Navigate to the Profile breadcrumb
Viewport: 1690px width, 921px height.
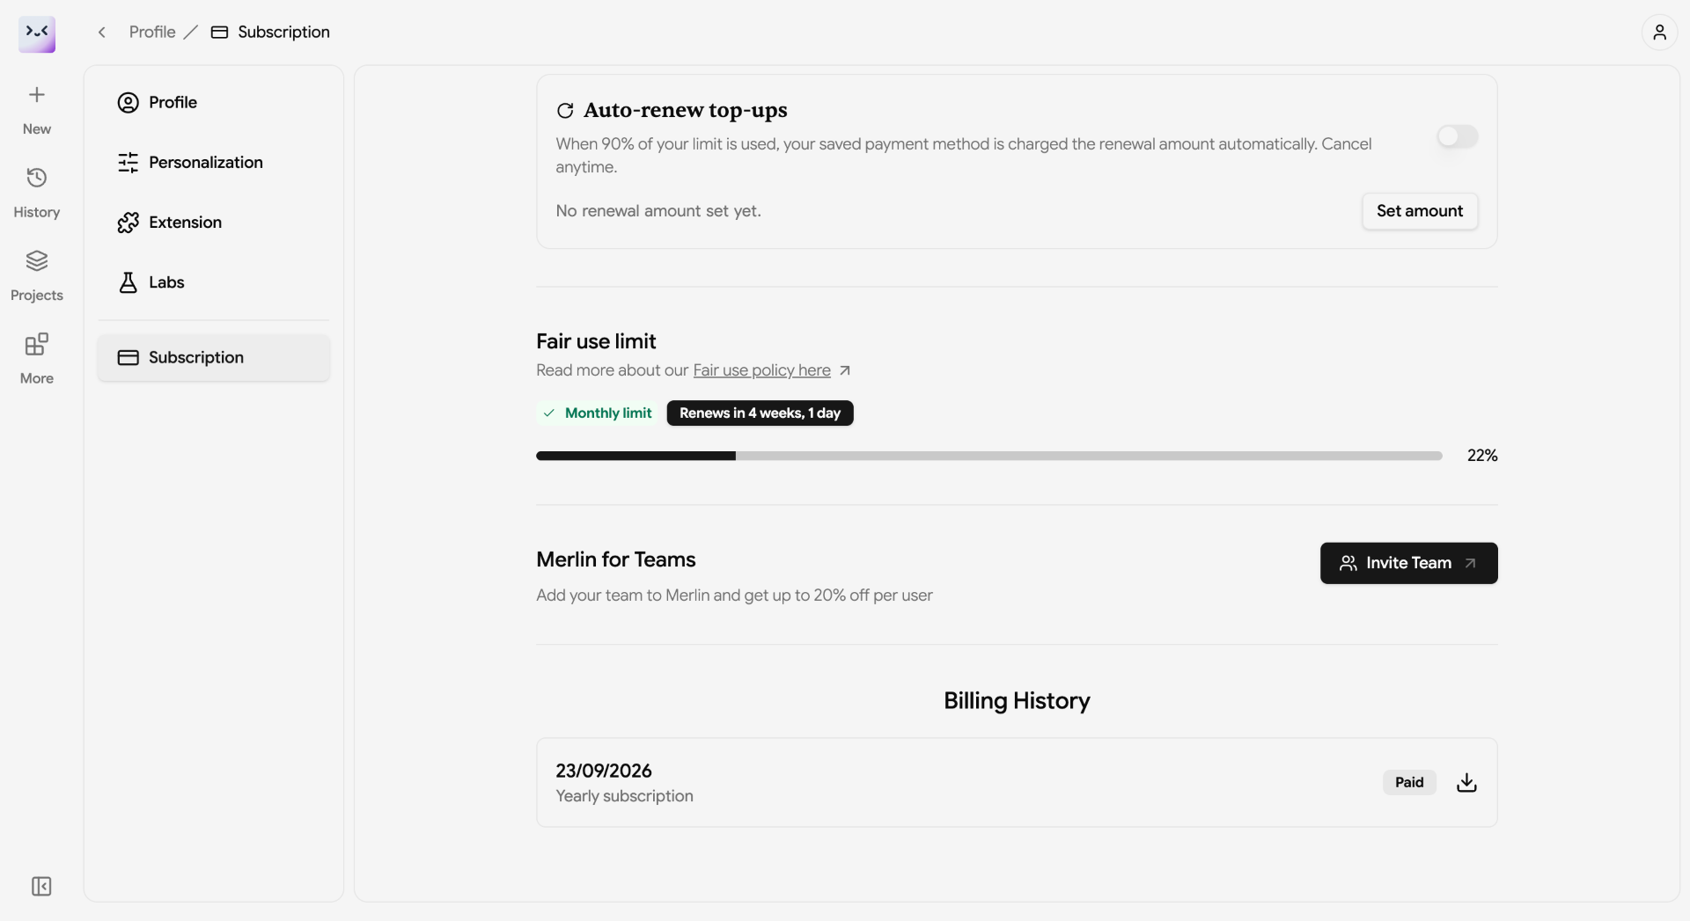point(152,33)
